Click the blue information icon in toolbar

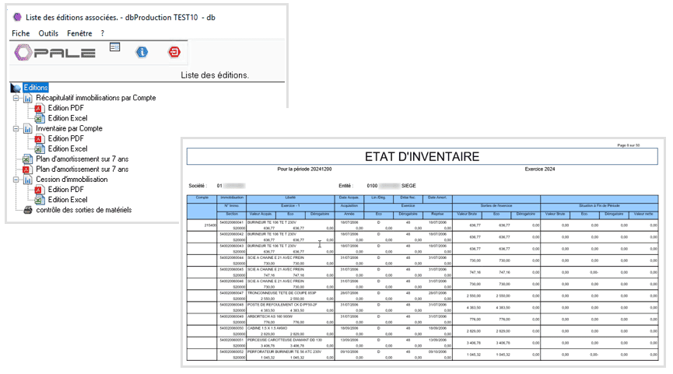142,52
